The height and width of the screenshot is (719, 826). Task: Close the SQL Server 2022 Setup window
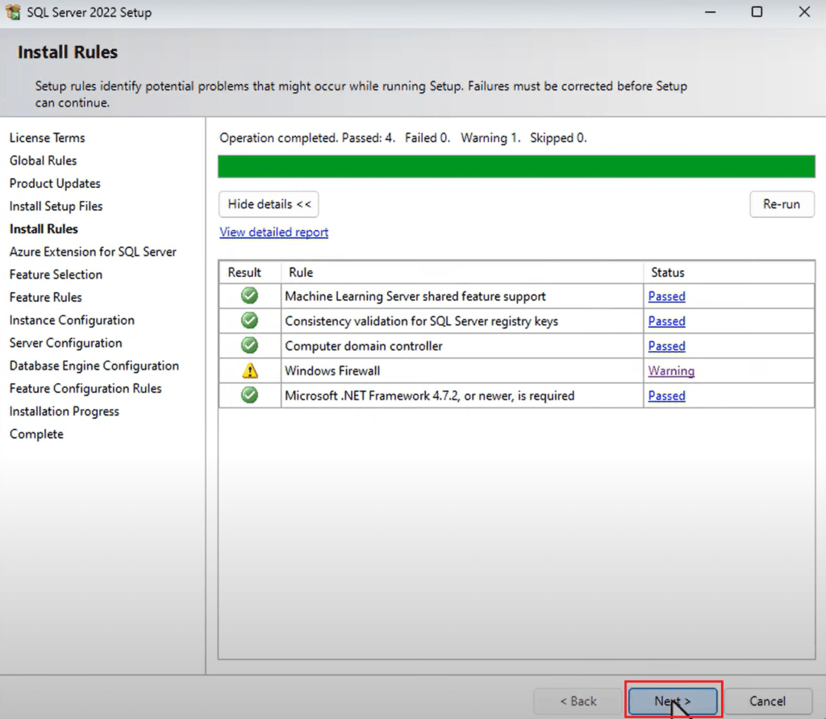(x=804, y=11)
